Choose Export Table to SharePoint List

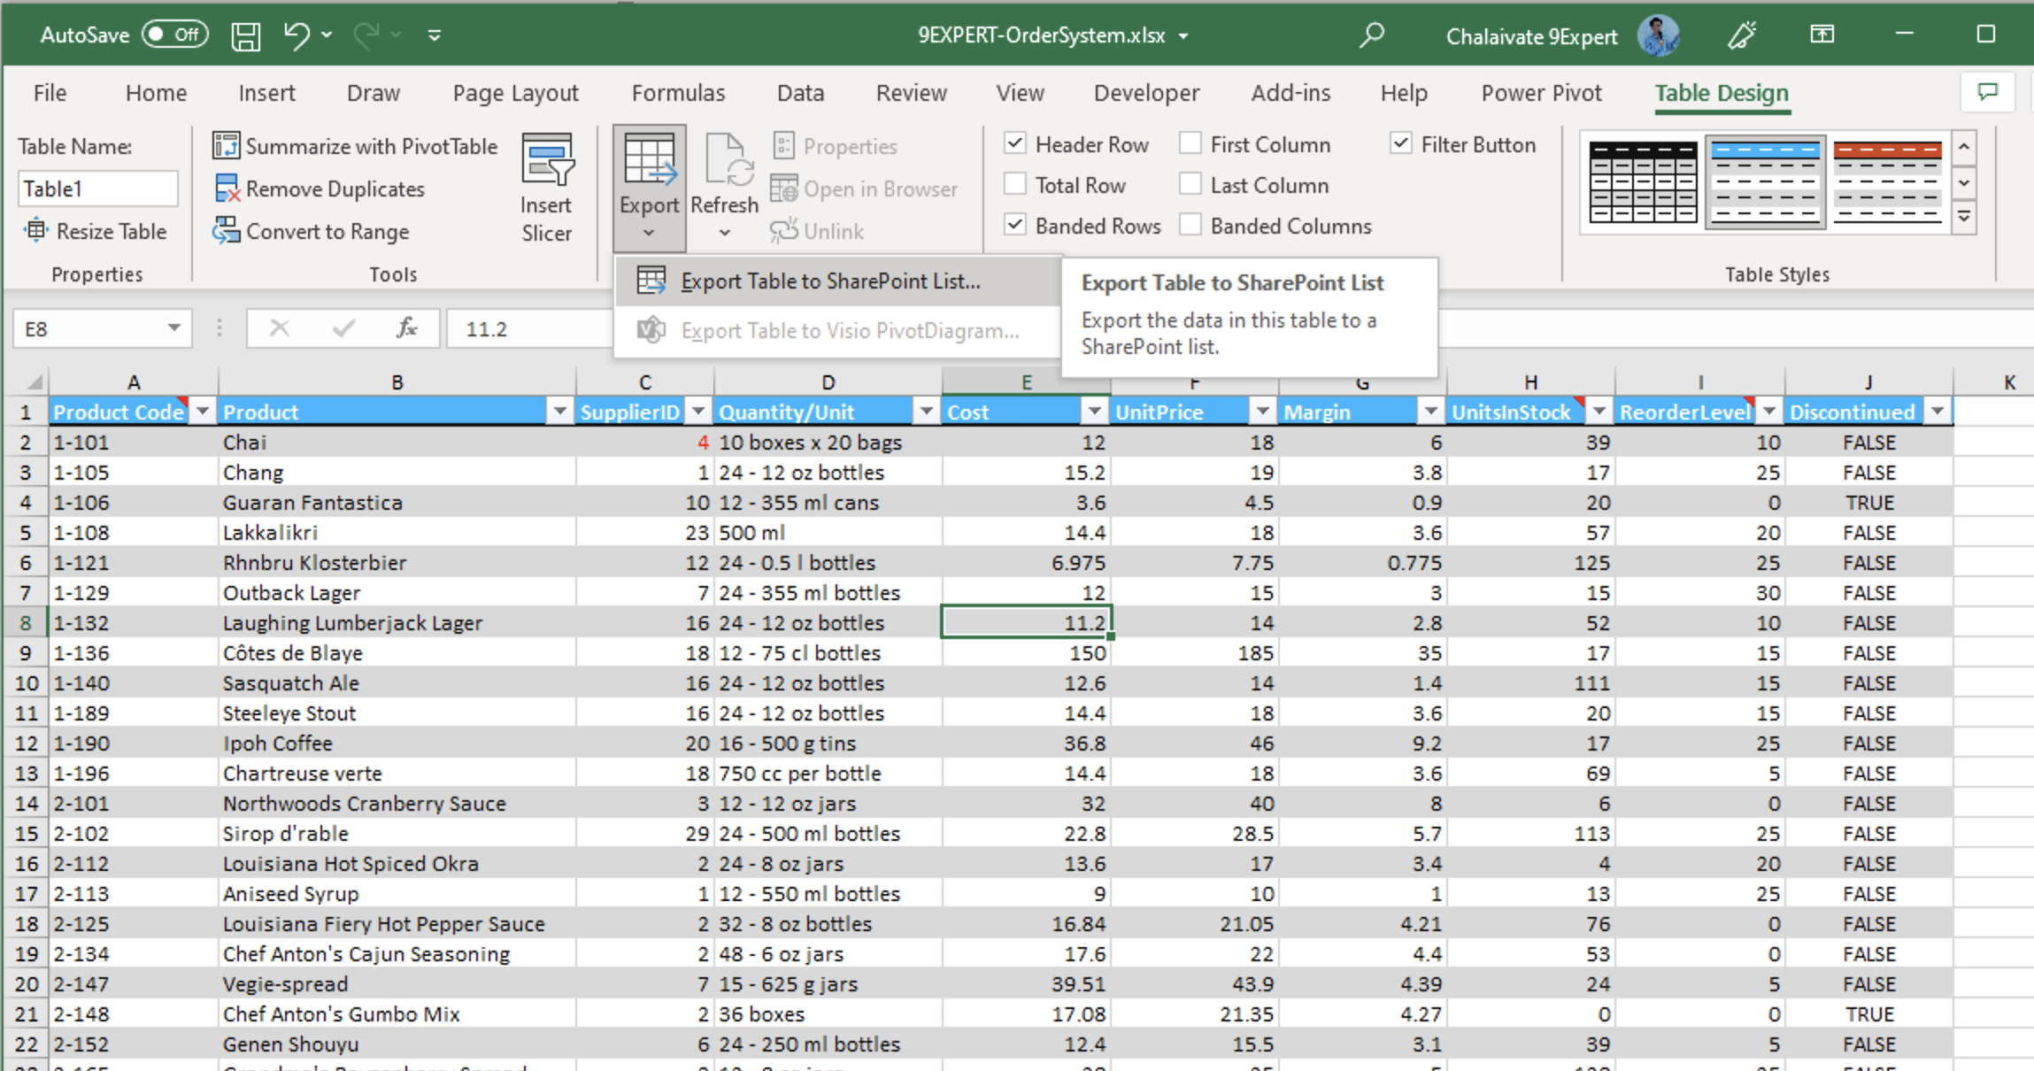point(829,281)
